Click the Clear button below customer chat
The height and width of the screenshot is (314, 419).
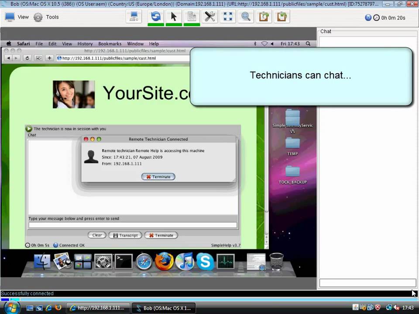point(97,235)
